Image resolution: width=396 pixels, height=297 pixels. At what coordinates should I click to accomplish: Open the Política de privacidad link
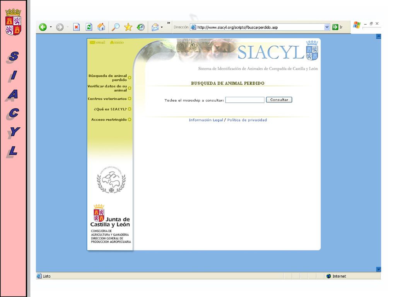pos(247,120)
